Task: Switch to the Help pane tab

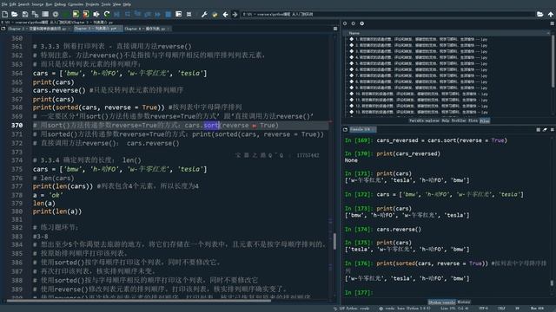Action: click(x=446, y=120)
